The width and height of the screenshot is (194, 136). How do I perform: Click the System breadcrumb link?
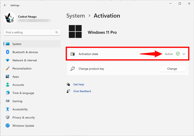76,16
